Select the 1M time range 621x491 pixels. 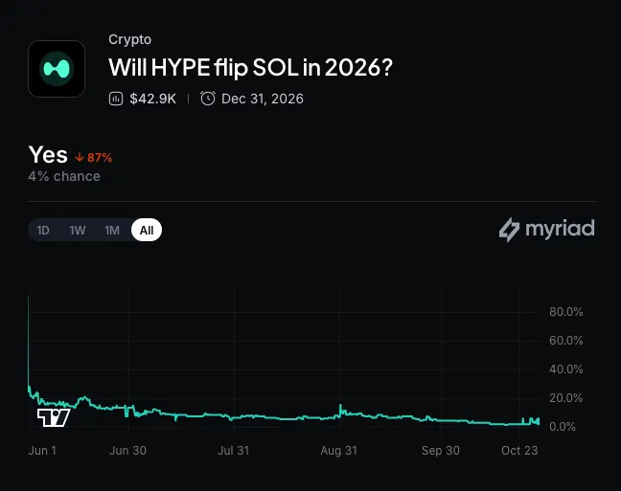point(112,231)
